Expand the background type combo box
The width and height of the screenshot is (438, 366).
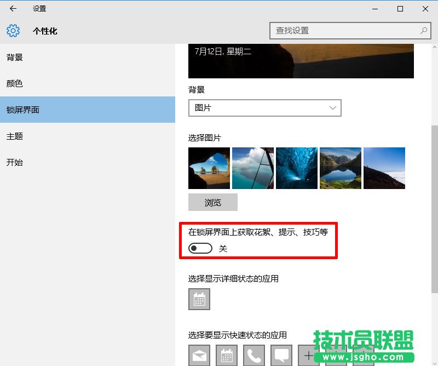(x=265, y=108)
